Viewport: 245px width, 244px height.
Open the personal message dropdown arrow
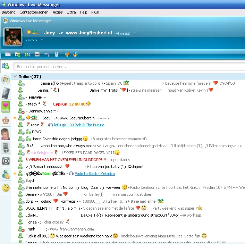point(42,40)
